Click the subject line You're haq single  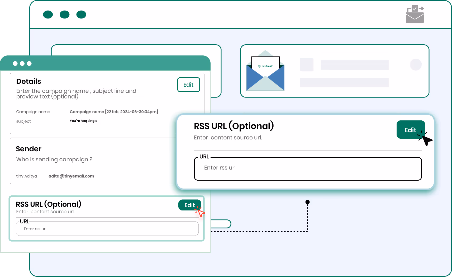tap(83, 121)
